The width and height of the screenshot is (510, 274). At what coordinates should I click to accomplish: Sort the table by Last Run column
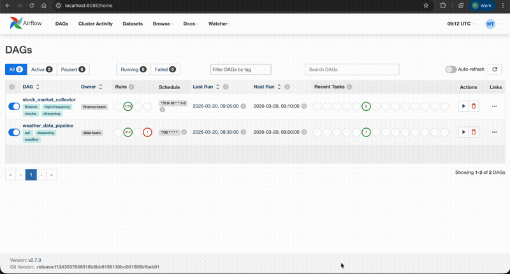[207, 87]
